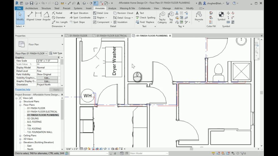Insert a Keynote annotation

click(x=199, y=17)
